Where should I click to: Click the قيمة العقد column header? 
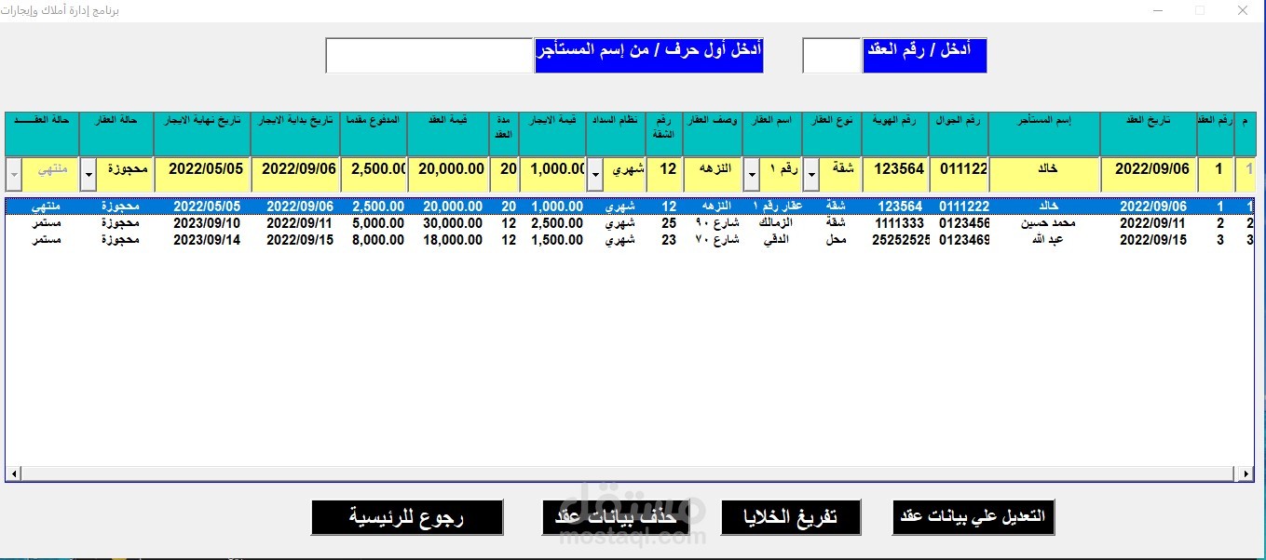tap(448, 134)
